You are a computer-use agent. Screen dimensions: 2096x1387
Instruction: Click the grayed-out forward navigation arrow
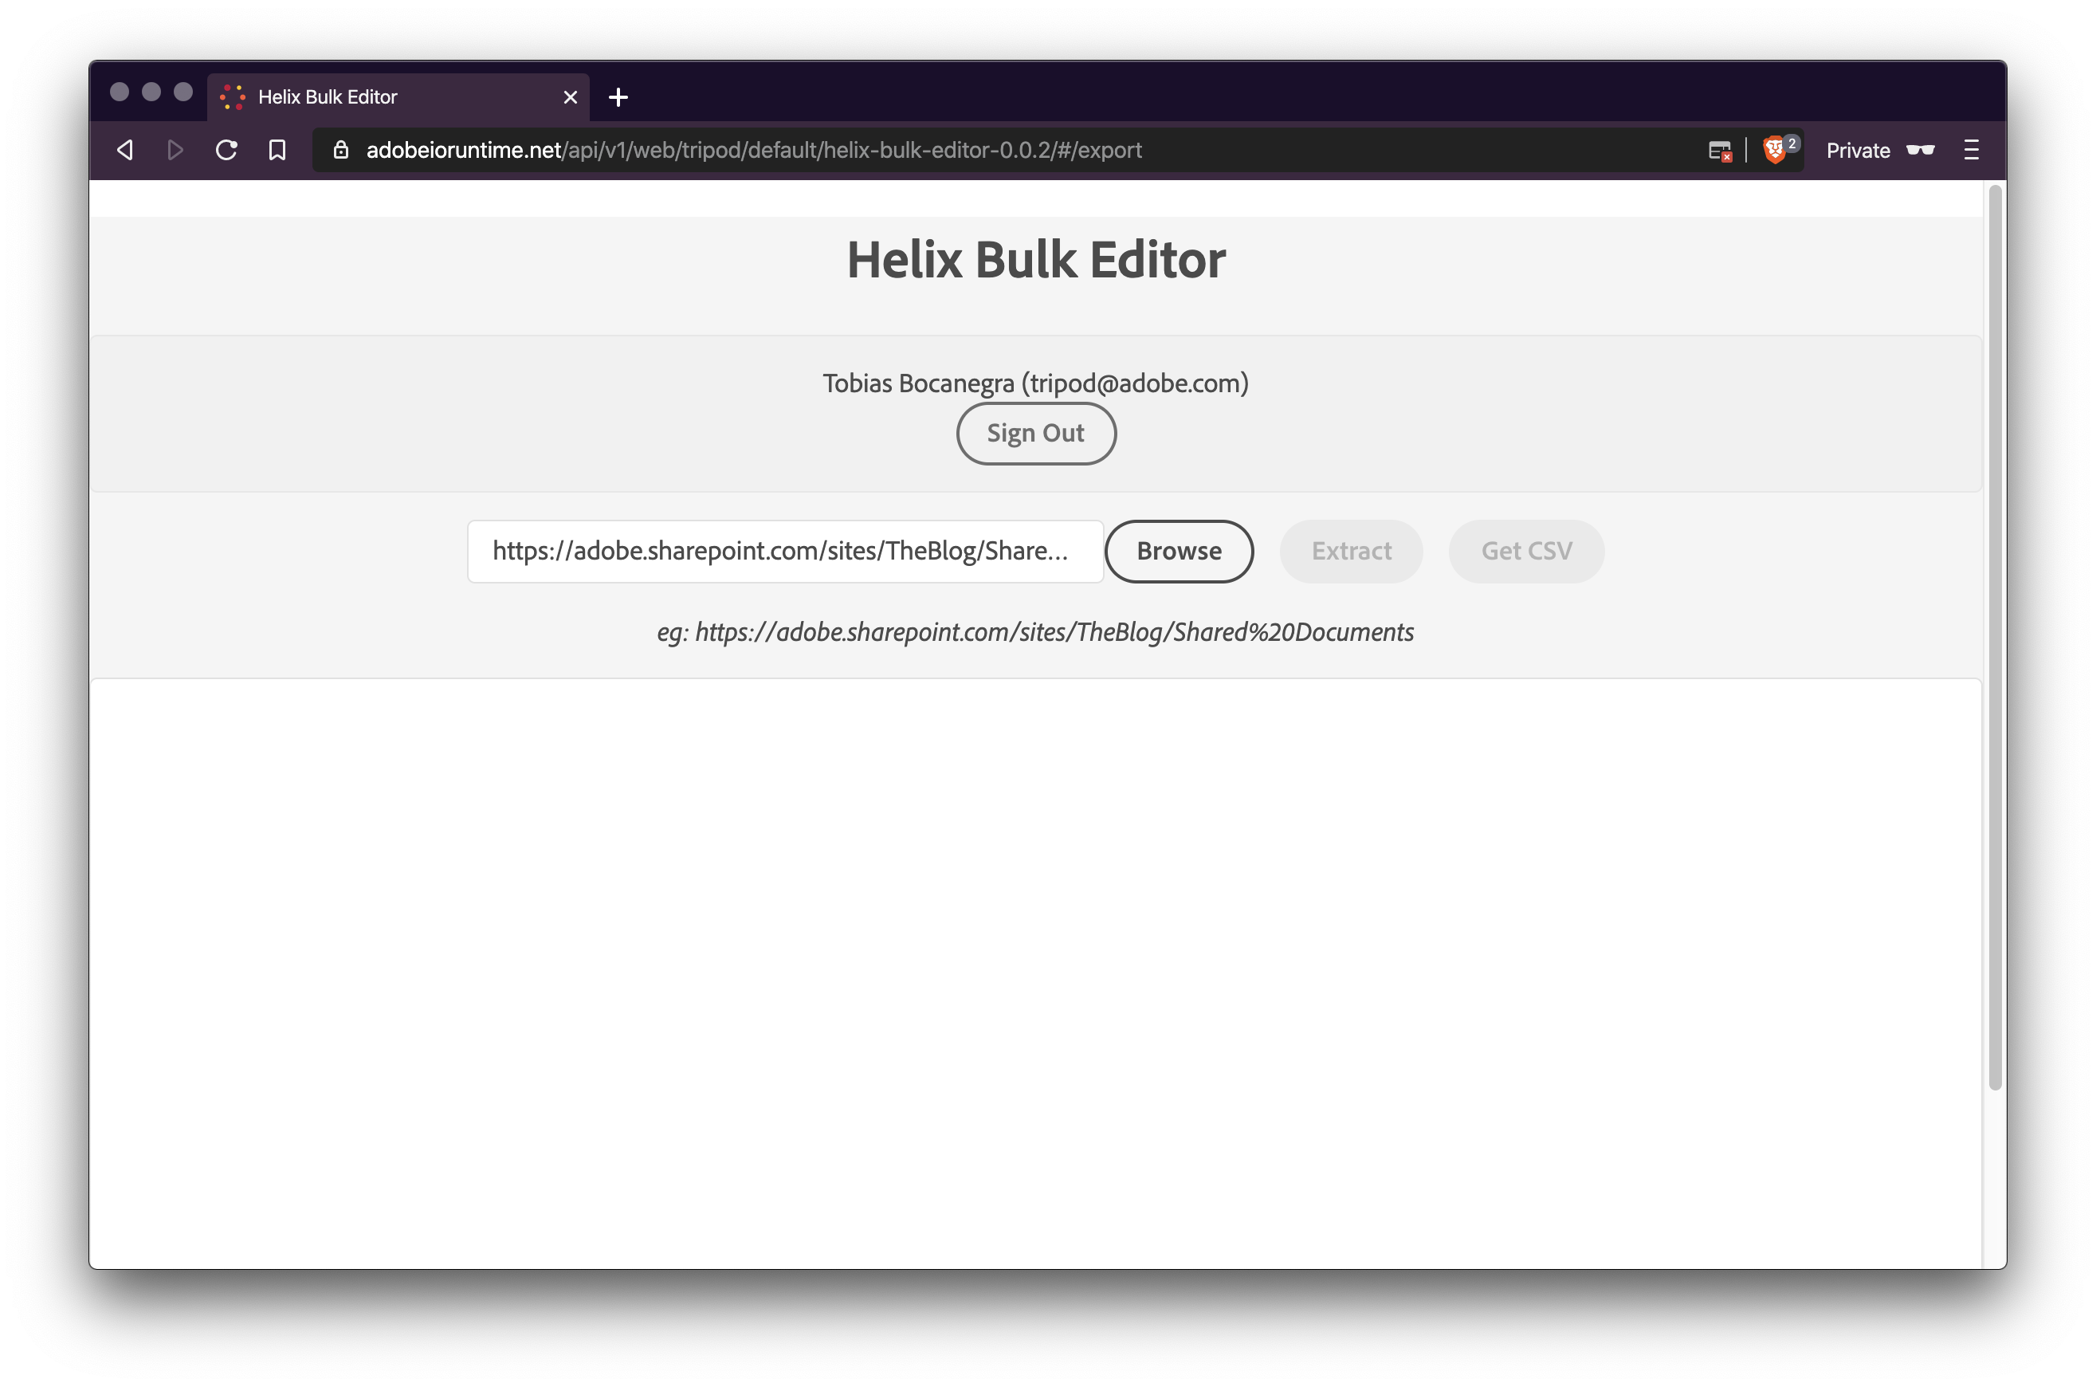pyautogui.click(x=175, y=150)
